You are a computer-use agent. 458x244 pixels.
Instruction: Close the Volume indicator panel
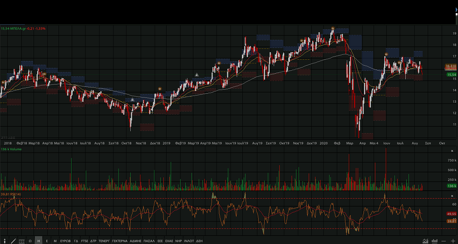click(452, 151)
